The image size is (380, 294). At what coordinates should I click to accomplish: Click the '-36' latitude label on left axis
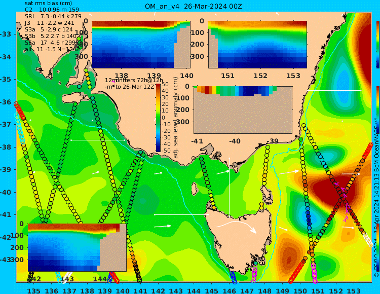coord(6,102)
